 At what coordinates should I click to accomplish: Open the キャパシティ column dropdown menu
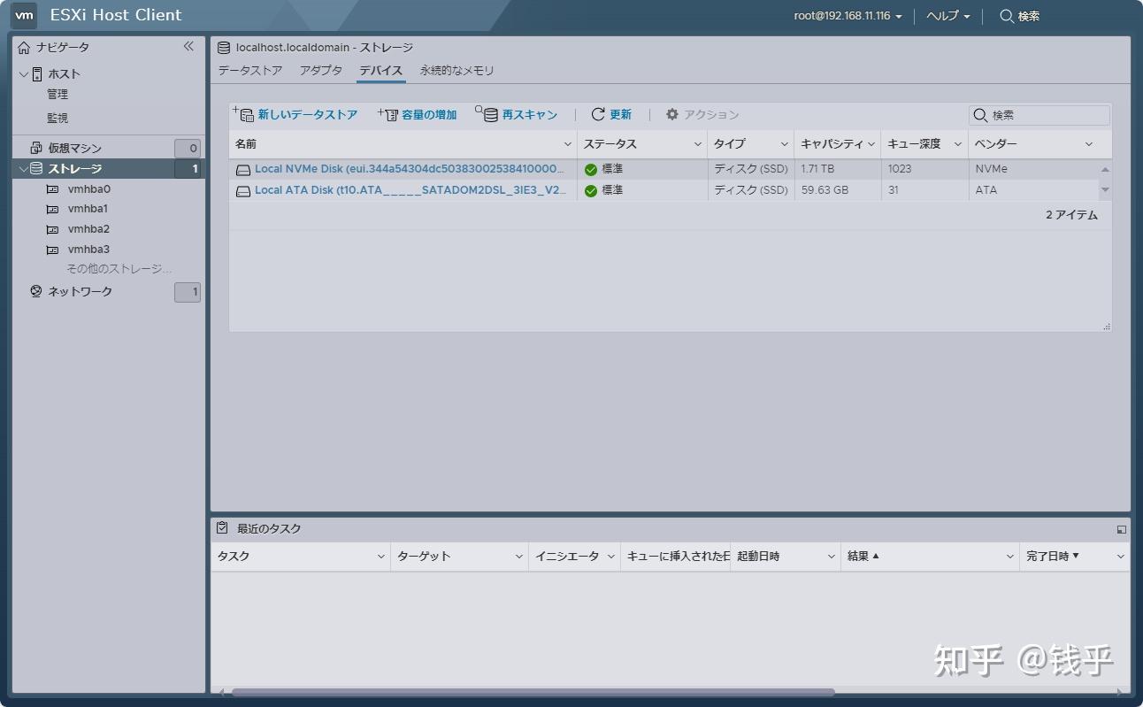871,144
